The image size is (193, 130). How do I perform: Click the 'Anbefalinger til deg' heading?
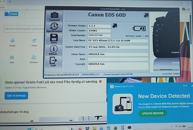(x=14, y=112)
